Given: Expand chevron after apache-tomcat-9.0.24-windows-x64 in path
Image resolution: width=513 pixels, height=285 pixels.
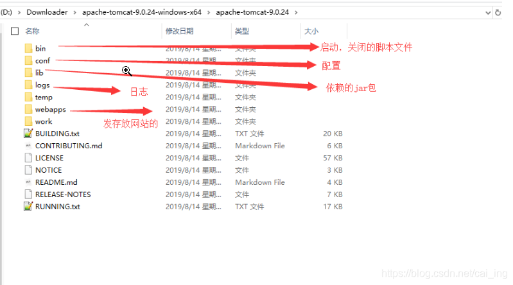Looking at the screenshot, I should tap(209, 12).
